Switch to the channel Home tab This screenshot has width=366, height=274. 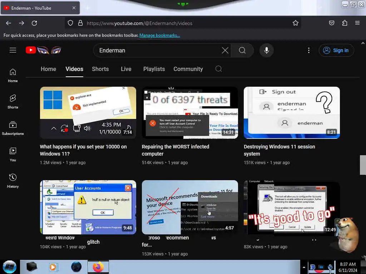point(48,69)
